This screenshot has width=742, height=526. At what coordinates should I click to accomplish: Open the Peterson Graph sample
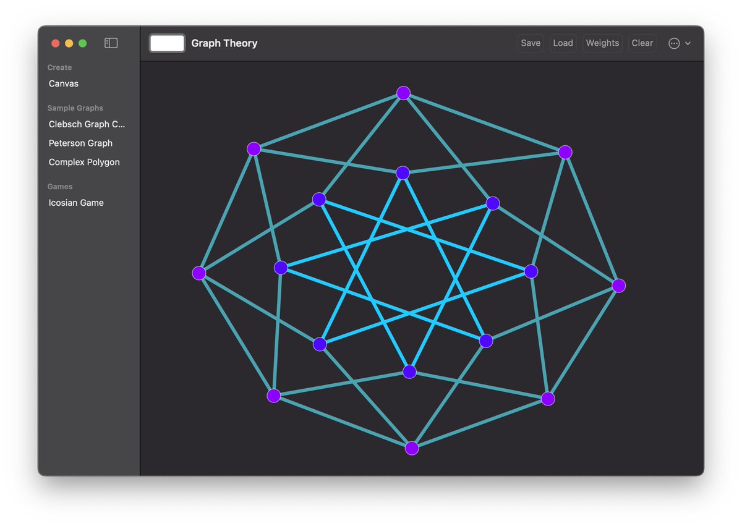click(x=80, y=143)
